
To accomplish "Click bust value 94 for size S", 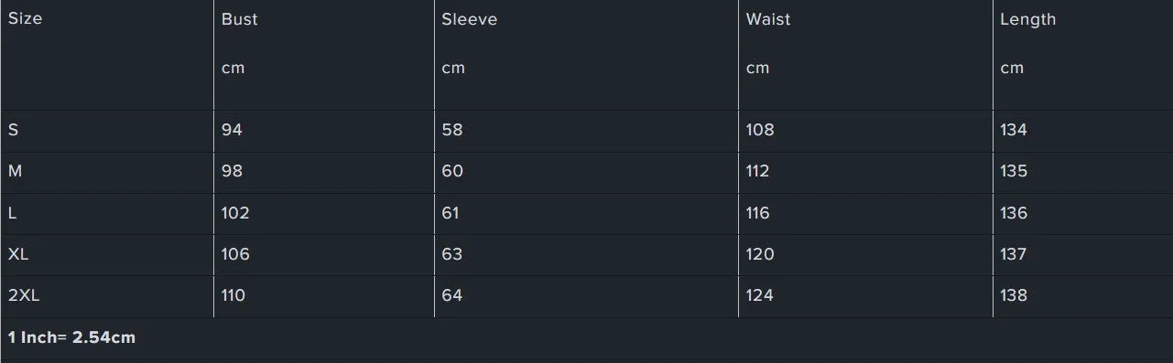I will (x=232, y=130).
